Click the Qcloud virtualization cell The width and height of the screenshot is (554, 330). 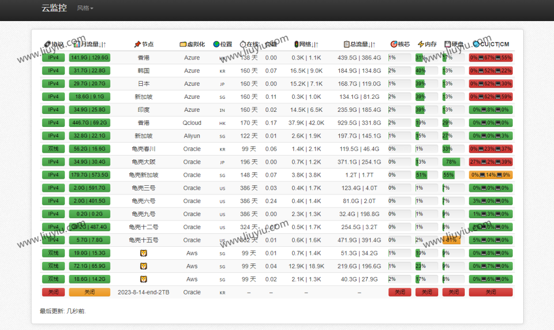click(192, 123)
